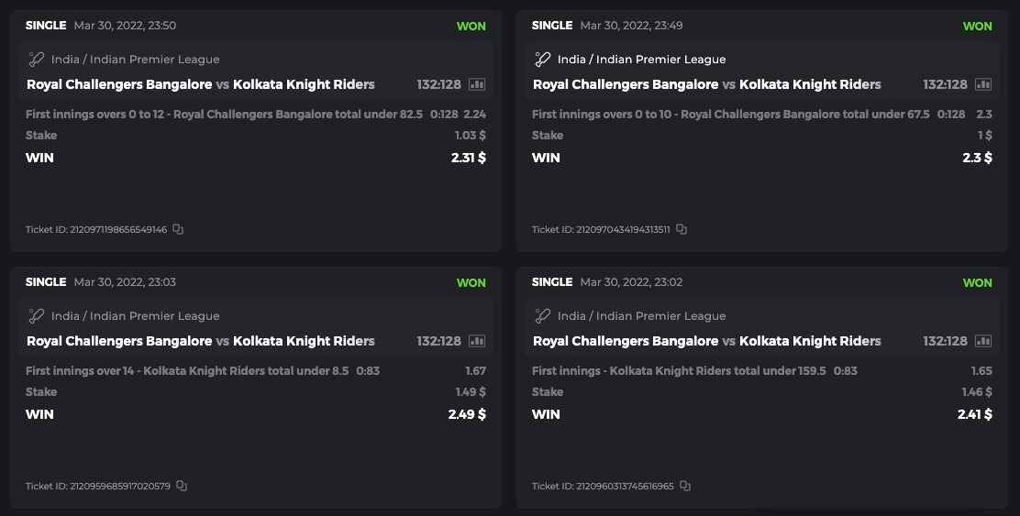Screen dimensions: 1020x516
Task: Click the cricket icon in 23:50 bet
Action: (37, 60)
